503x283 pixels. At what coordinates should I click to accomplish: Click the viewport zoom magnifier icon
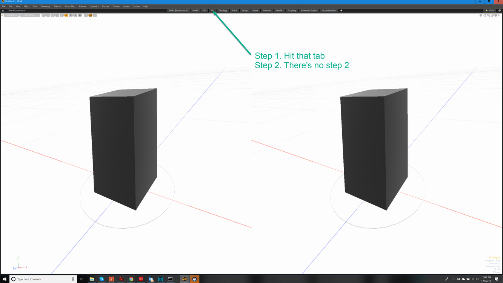click(x=489, y=15)
